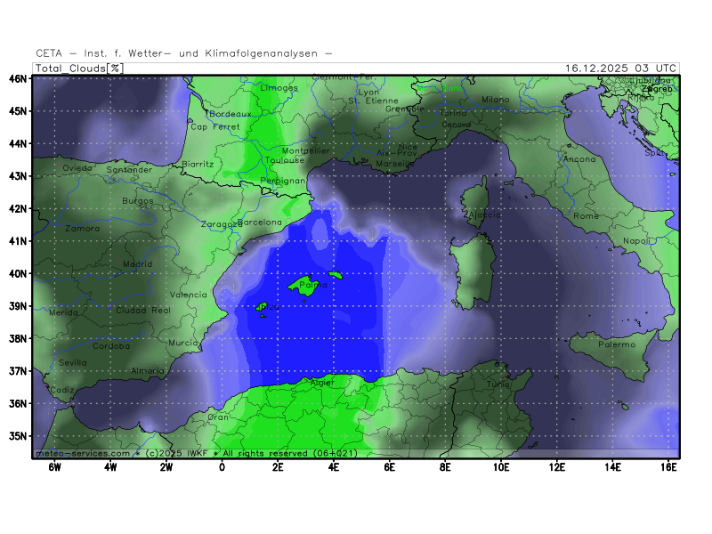Click the 46N latitude axis label
The image size is (712, 534).
[18, 78]
